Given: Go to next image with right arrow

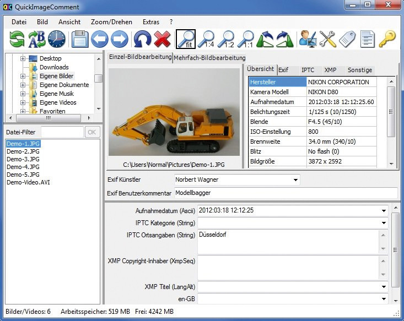Looking at the screenshot, I should 120,39.
